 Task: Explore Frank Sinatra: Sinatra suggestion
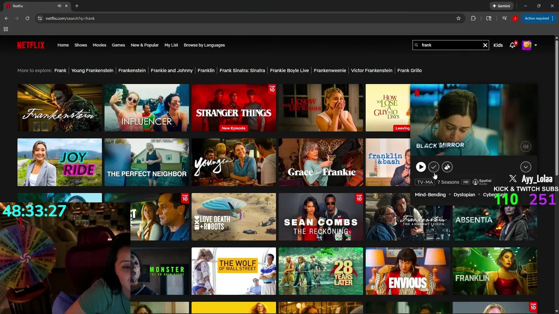click(242, 70)
